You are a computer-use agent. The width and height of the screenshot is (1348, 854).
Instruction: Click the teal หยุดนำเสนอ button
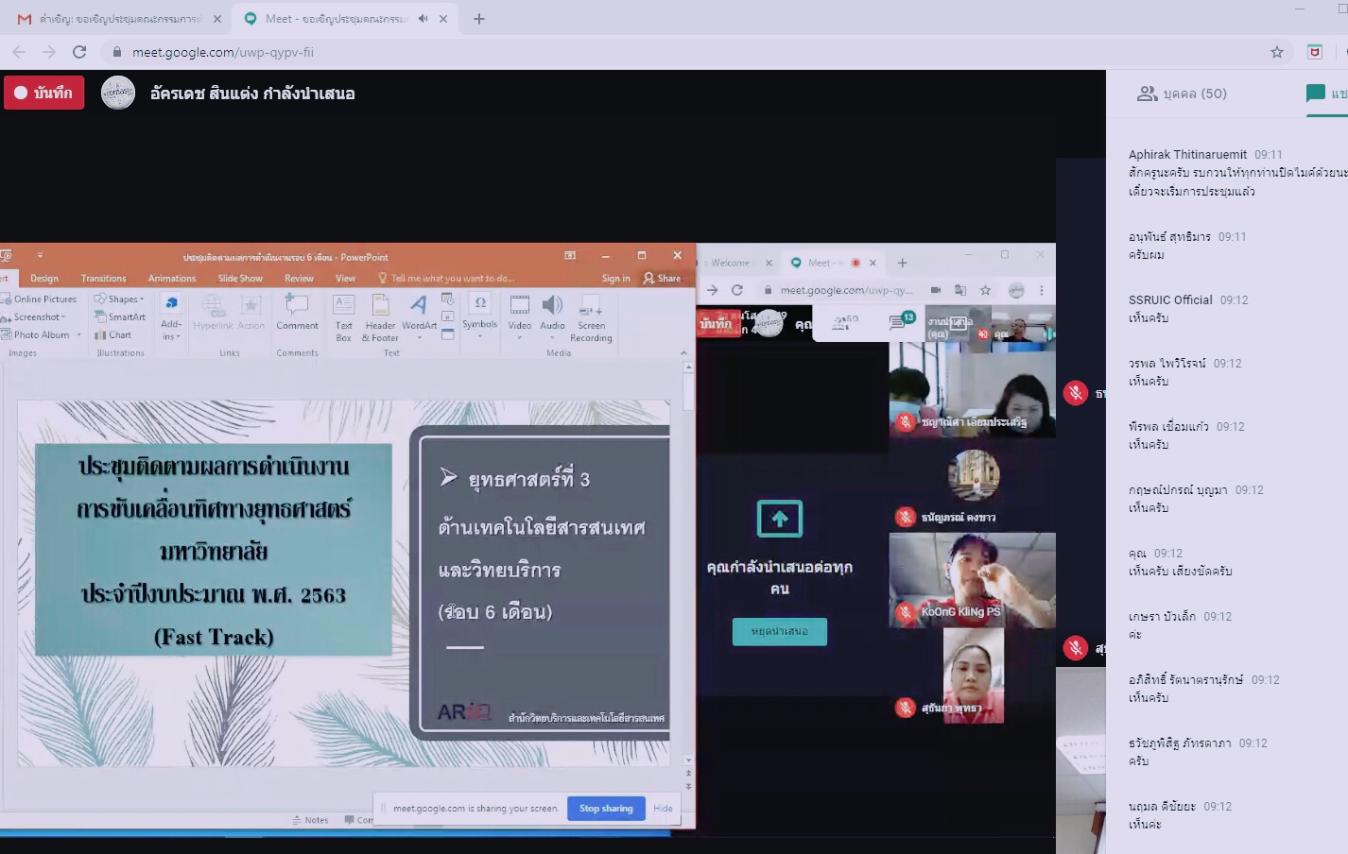coord(779,631)
